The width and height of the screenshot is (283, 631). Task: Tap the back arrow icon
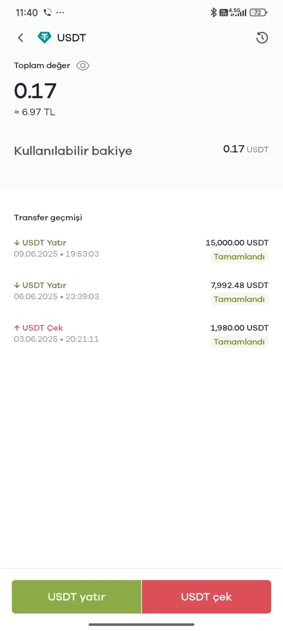pyautogui.click(x=20, y=38)
